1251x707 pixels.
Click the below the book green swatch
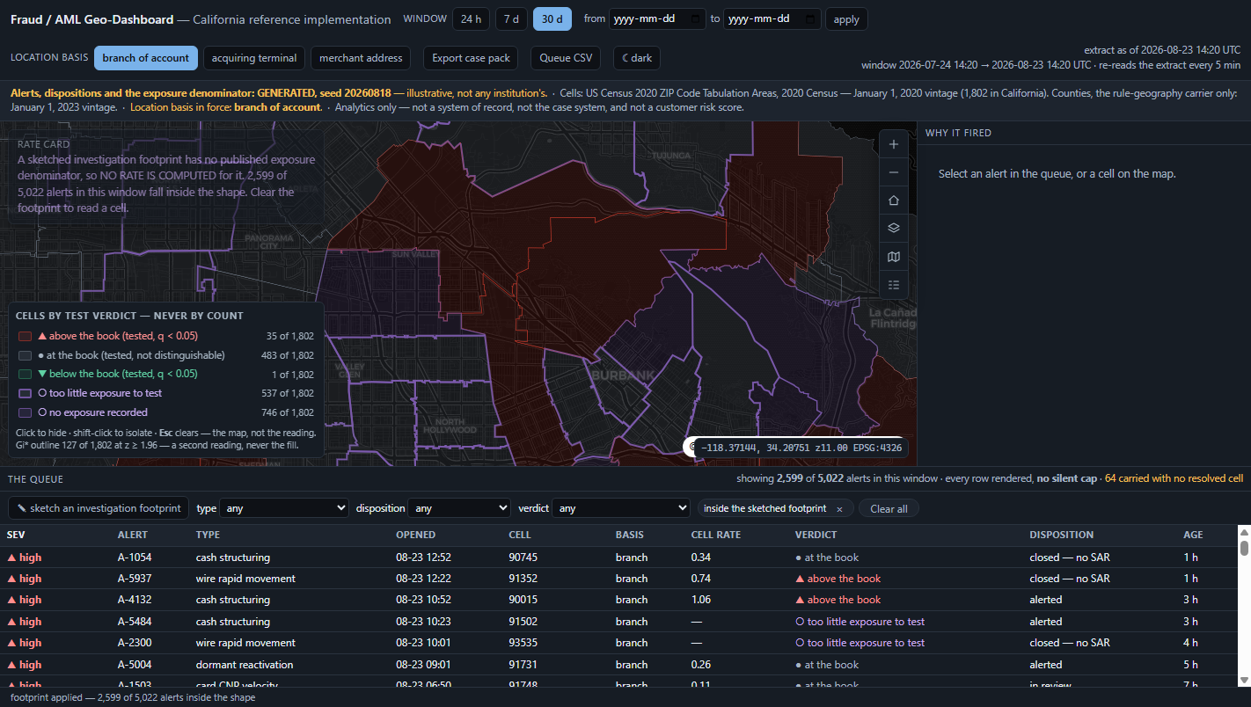(26, 375)
